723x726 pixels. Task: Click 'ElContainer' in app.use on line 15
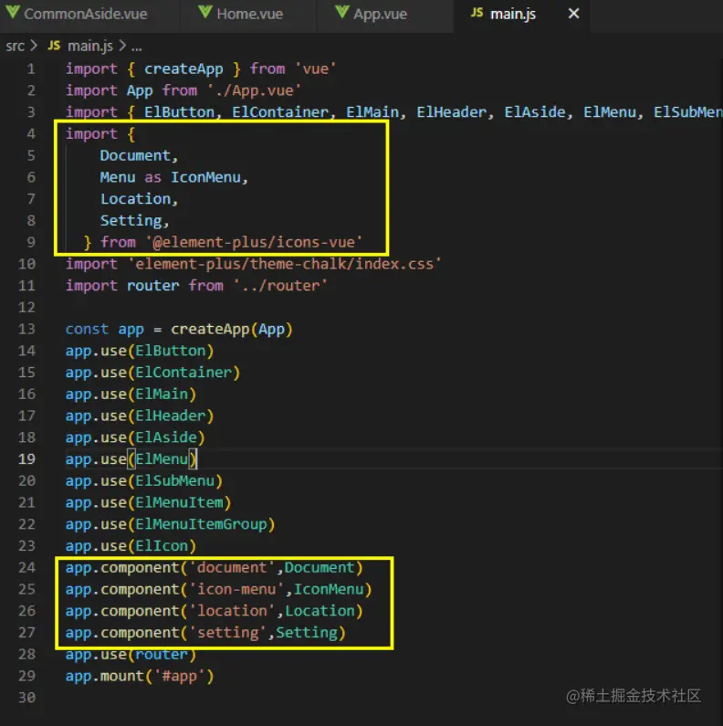click(183, 373)
